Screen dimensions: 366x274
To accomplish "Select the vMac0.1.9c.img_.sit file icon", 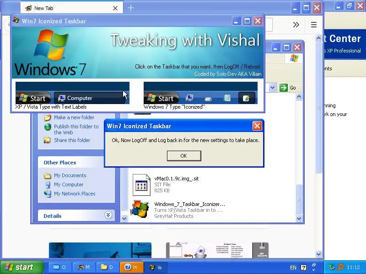I will [x=141, y=185].
